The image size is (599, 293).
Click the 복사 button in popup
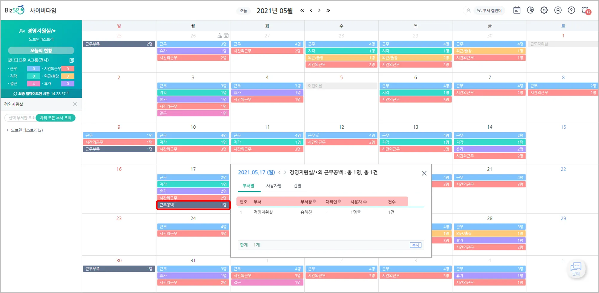coord(415,245)
